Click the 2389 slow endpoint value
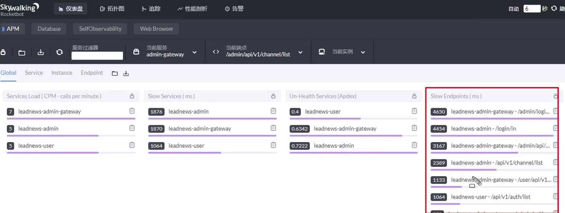Image resolution: width=565 pixels, height=213 pixels. tap(439, 163)
